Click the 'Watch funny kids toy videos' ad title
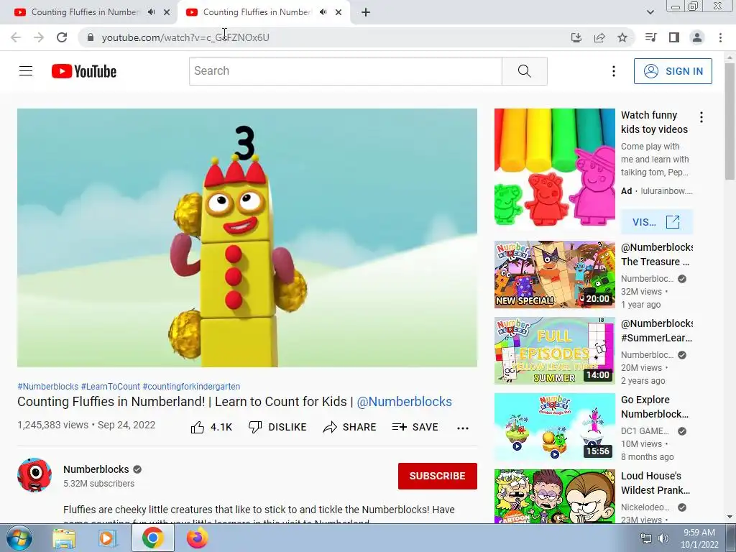The image size is (736, 552). [654, 122]
